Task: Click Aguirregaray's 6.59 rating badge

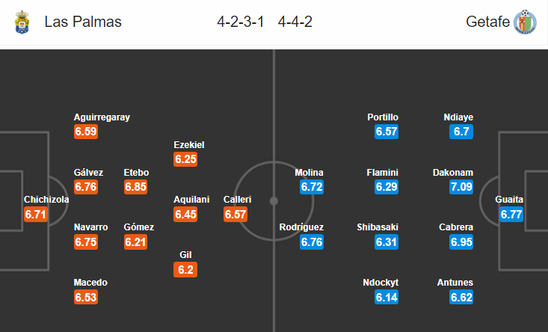Action: click(86, 132)
